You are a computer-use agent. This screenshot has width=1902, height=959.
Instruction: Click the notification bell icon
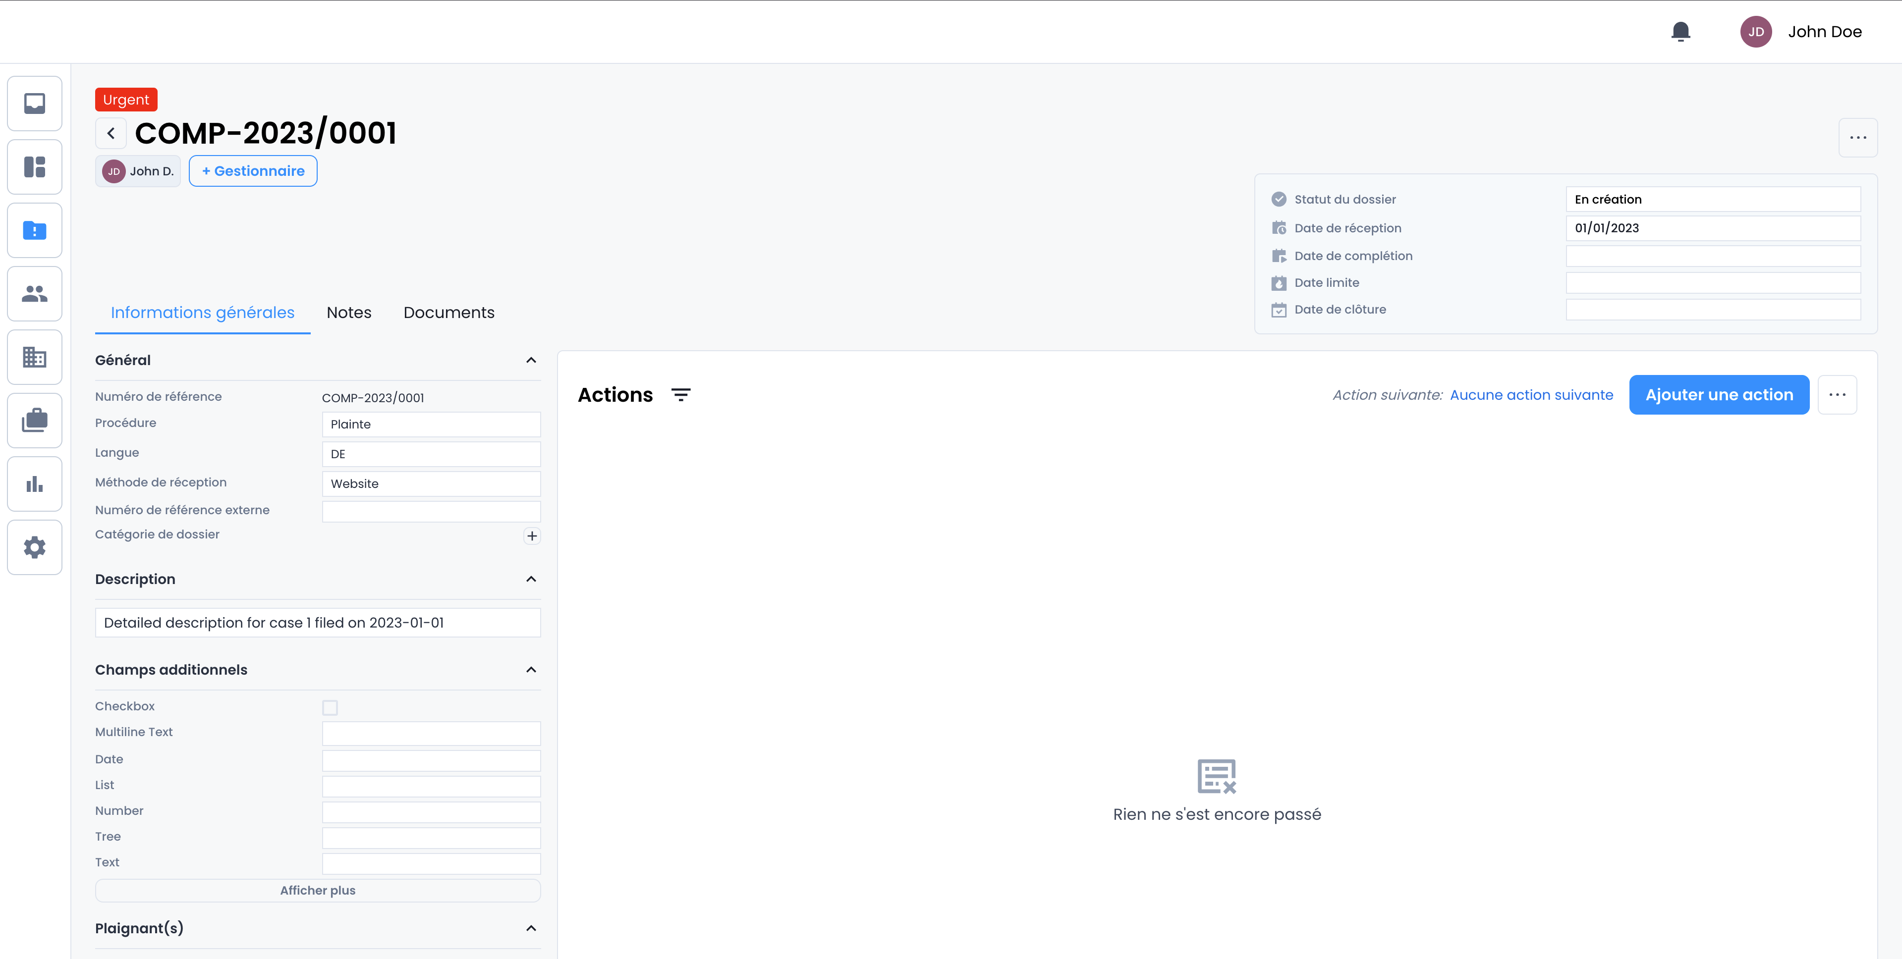point(1680,32)
